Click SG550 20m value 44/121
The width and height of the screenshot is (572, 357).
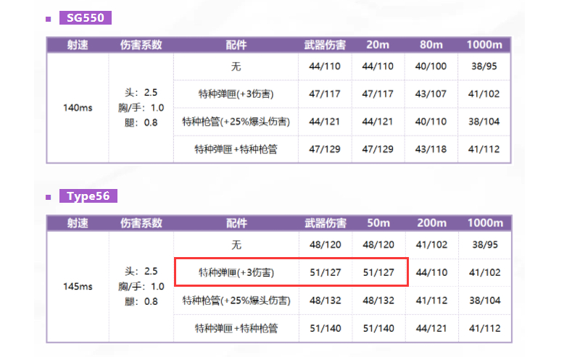(378, 122)
